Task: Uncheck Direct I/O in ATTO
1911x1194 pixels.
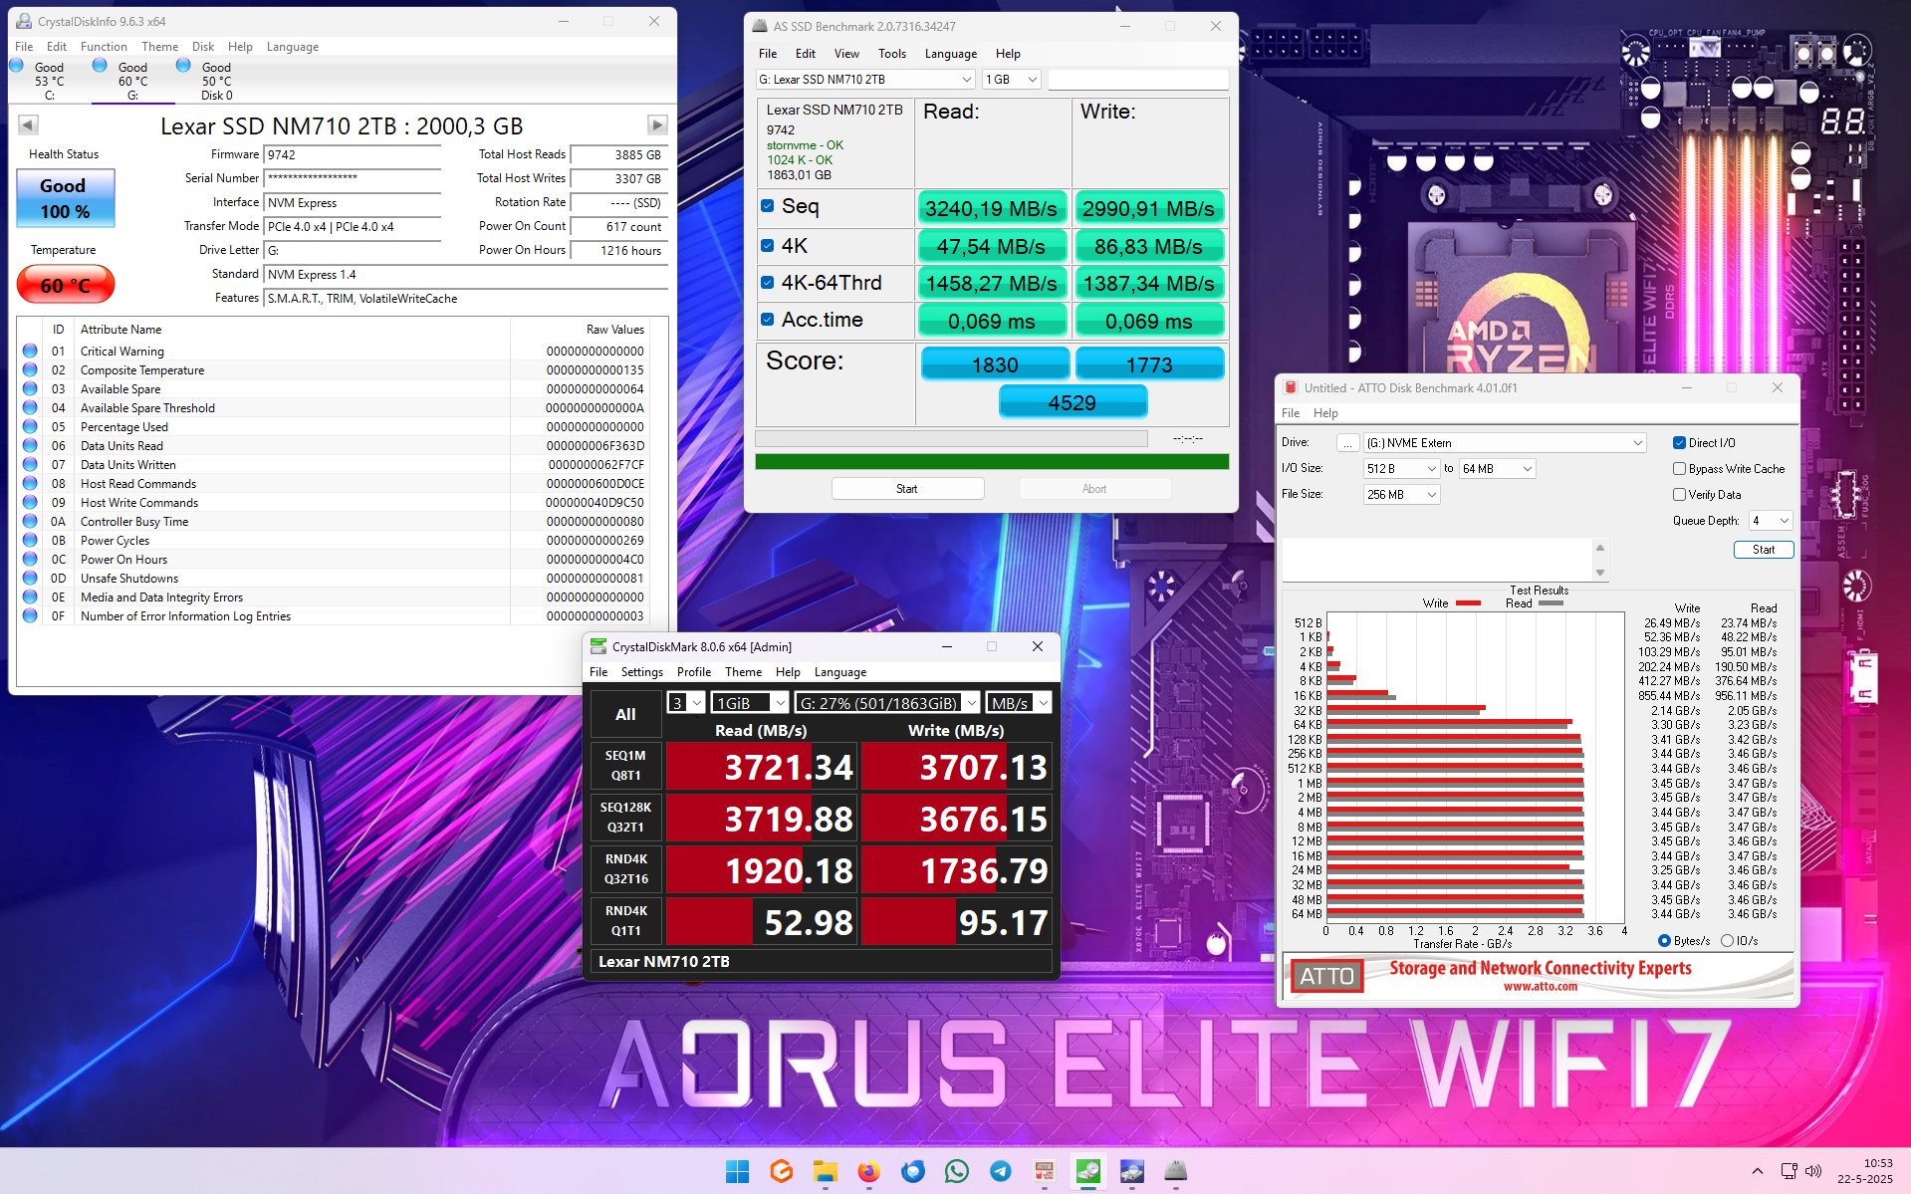Action: pyautogui.click(x=1680, y=443)
